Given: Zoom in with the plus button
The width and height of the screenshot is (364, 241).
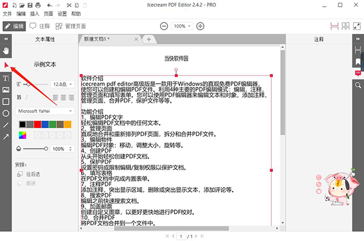Looking at the screenshot, I should (200, 26).
